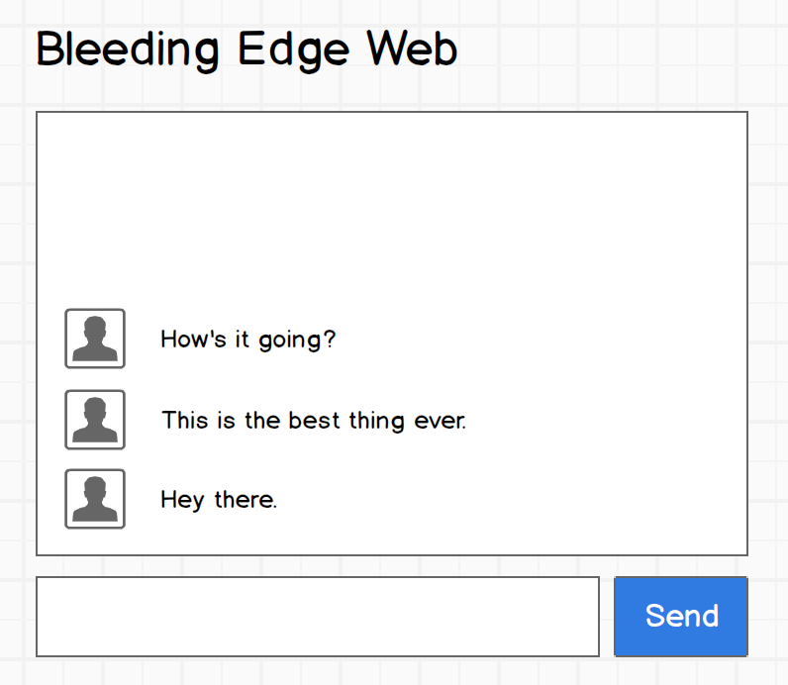
Task: Select the avatar next to "This is the best thing ever."
Action: point(95,420)
